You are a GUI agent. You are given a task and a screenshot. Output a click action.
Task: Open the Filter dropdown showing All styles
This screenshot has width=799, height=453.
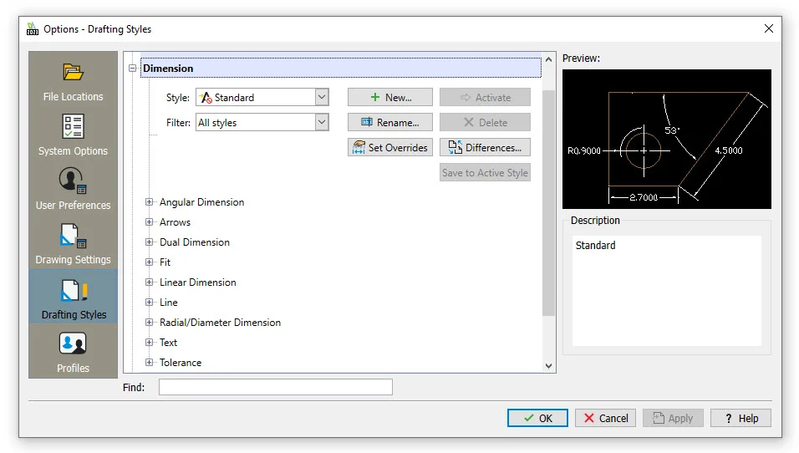322,123
